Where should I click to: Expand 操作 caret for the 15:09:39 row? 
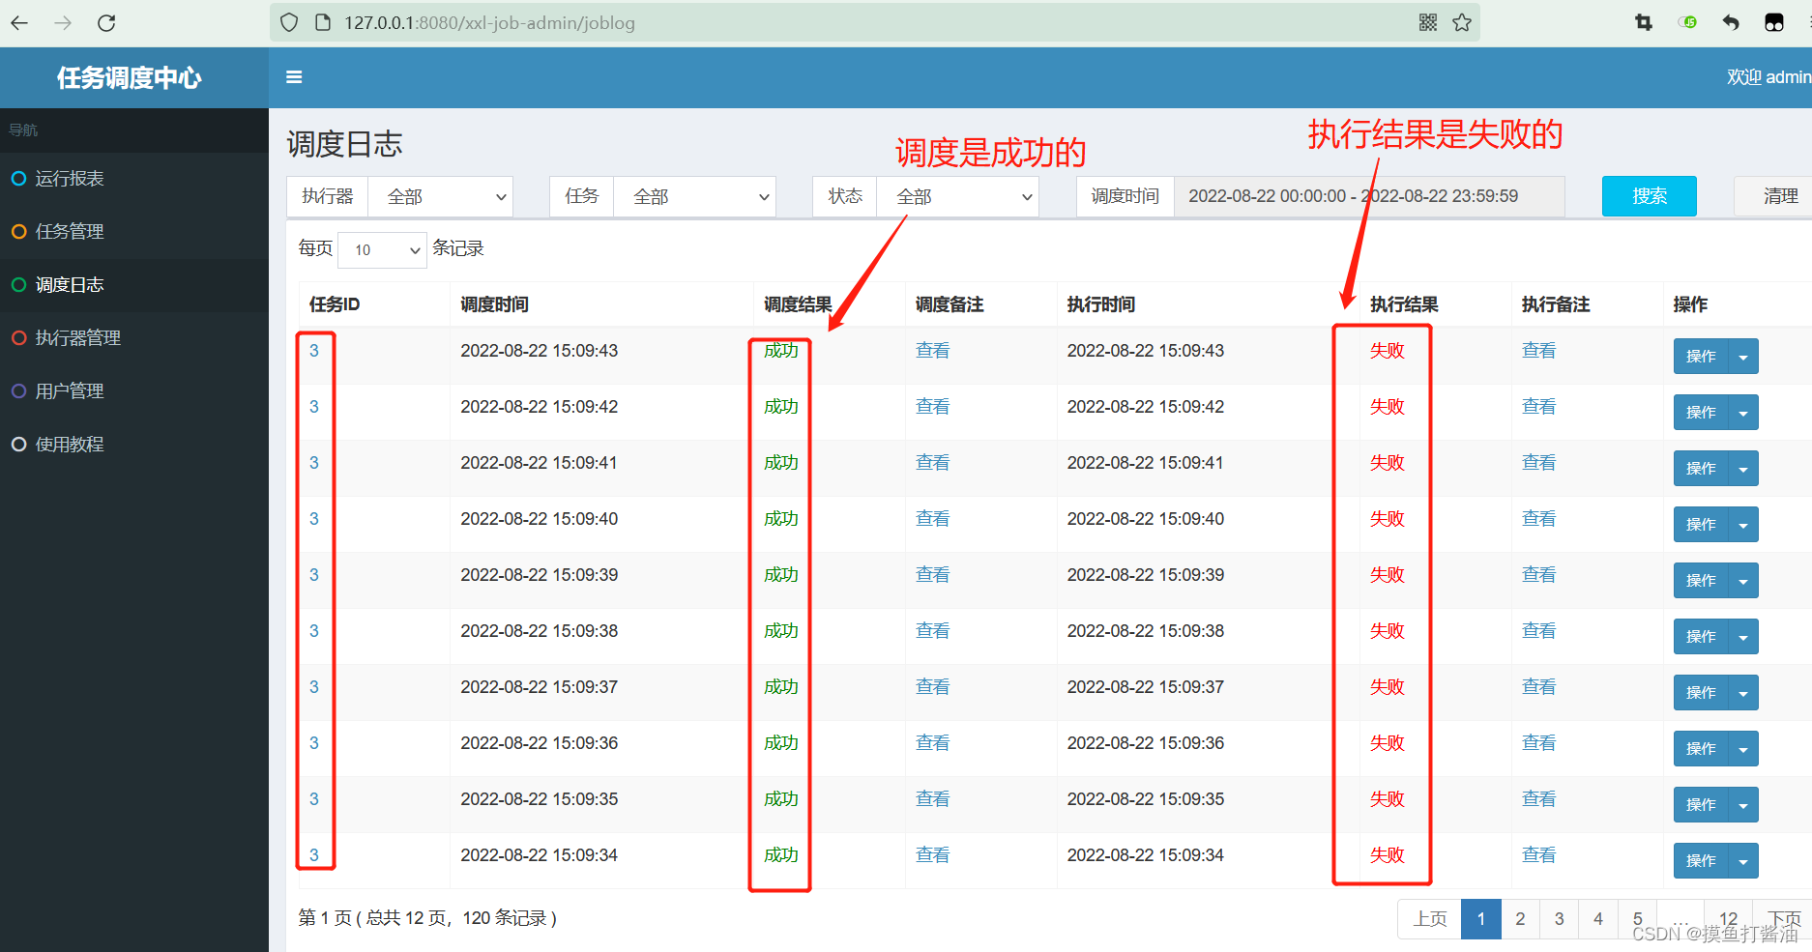[x=1743, y=581]
